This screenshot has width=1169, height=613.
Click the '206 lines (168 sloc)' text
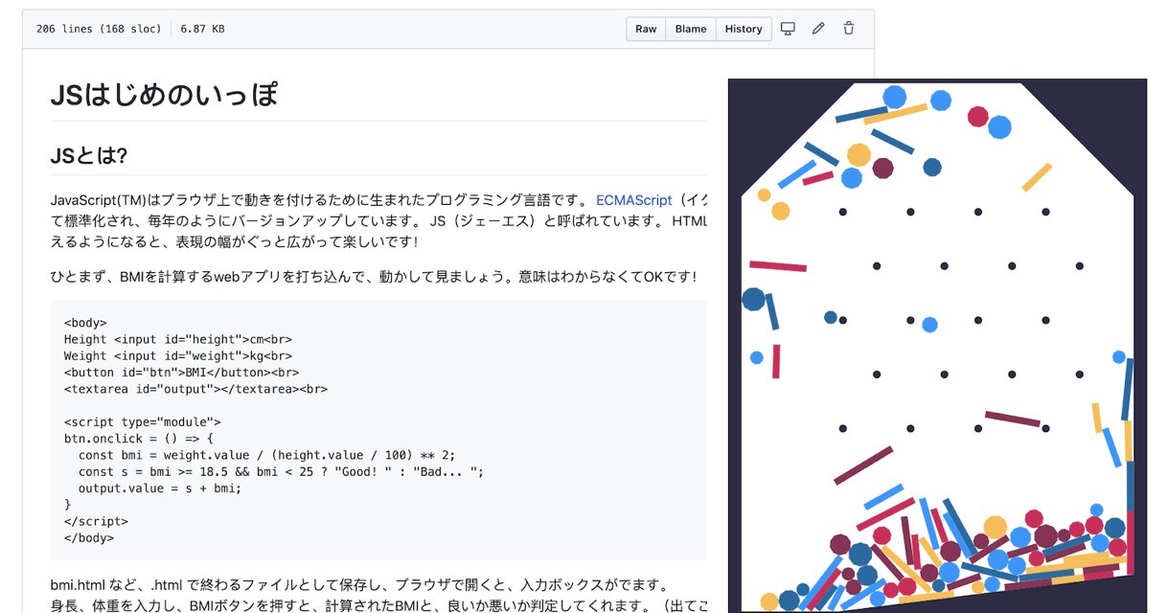coord(99,29)
